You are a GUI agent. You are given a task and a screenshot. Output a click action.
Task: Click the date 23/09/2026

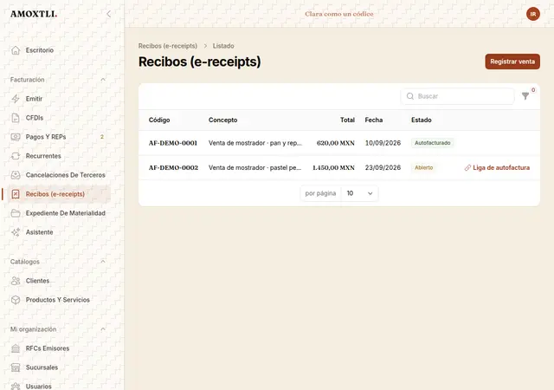pyautogui.click(x=383, y=168)
